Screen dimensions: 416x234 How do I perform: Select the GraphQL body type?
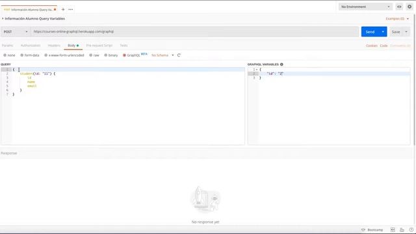[131, 55]
